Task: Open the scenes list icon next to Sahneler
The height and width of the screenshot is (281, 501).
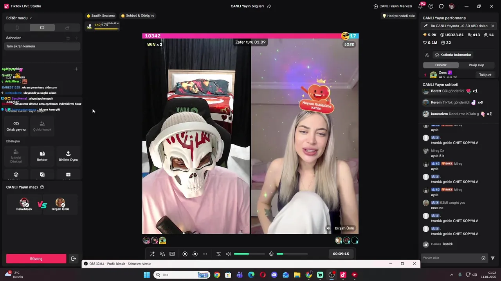Action: coord(68,38)
